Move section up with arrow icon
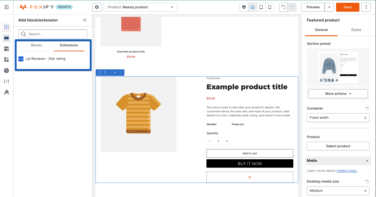This screenshot has height=197, width=376. [x=105, y=73]
